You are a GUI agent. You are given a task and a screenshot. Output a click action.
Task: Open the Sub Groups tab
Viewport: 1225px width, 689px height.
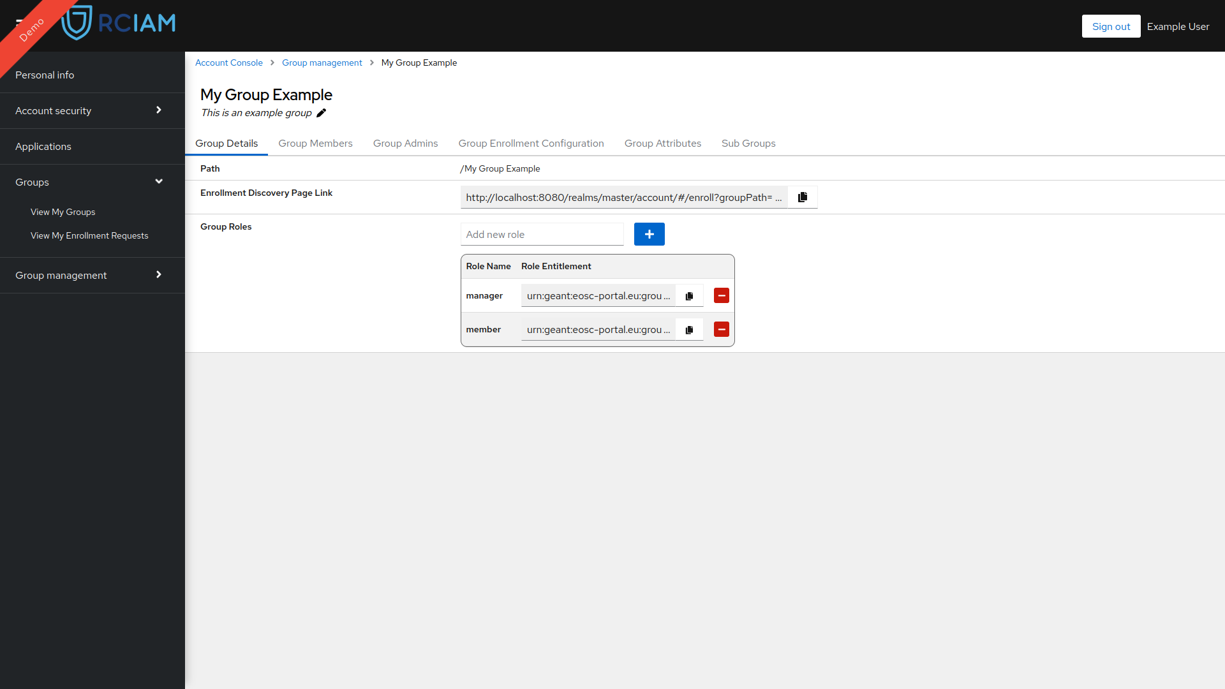(748, 143)
